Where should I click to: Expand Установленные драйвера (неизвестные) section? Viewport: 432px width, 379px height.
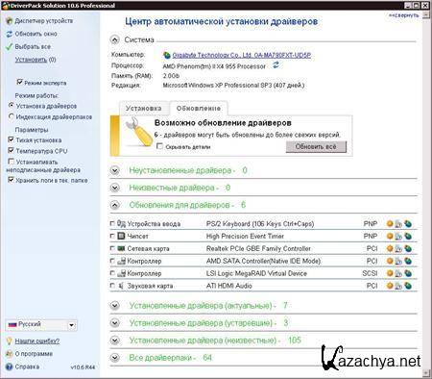tap(114, 341)
